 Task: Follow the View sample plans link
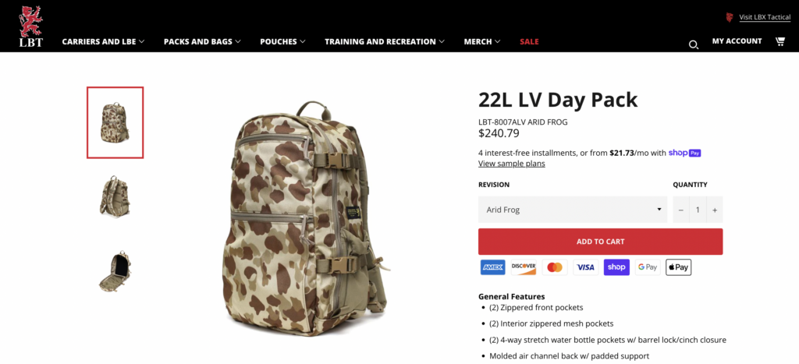[512, 164]
